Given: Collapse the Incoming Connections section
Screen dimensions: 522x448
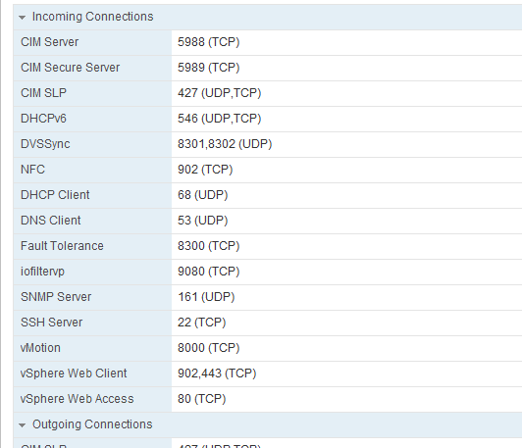Looking at the screenshot, I should click(23, 18).
